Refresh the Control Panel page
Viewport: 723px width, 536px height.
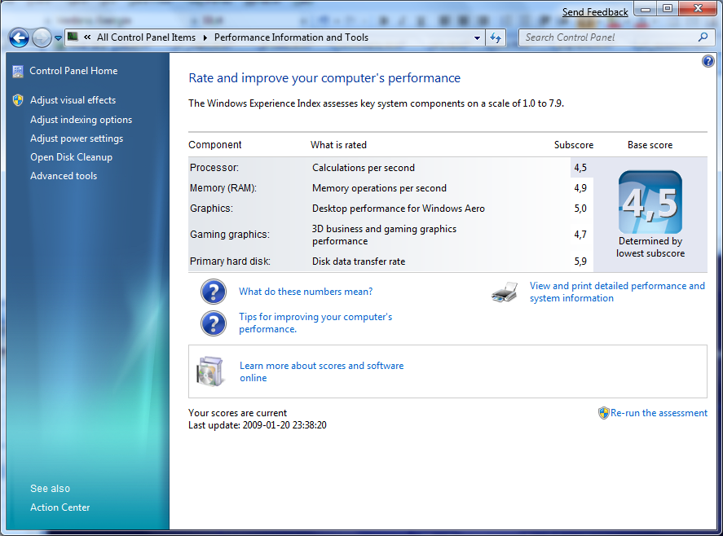496,37
